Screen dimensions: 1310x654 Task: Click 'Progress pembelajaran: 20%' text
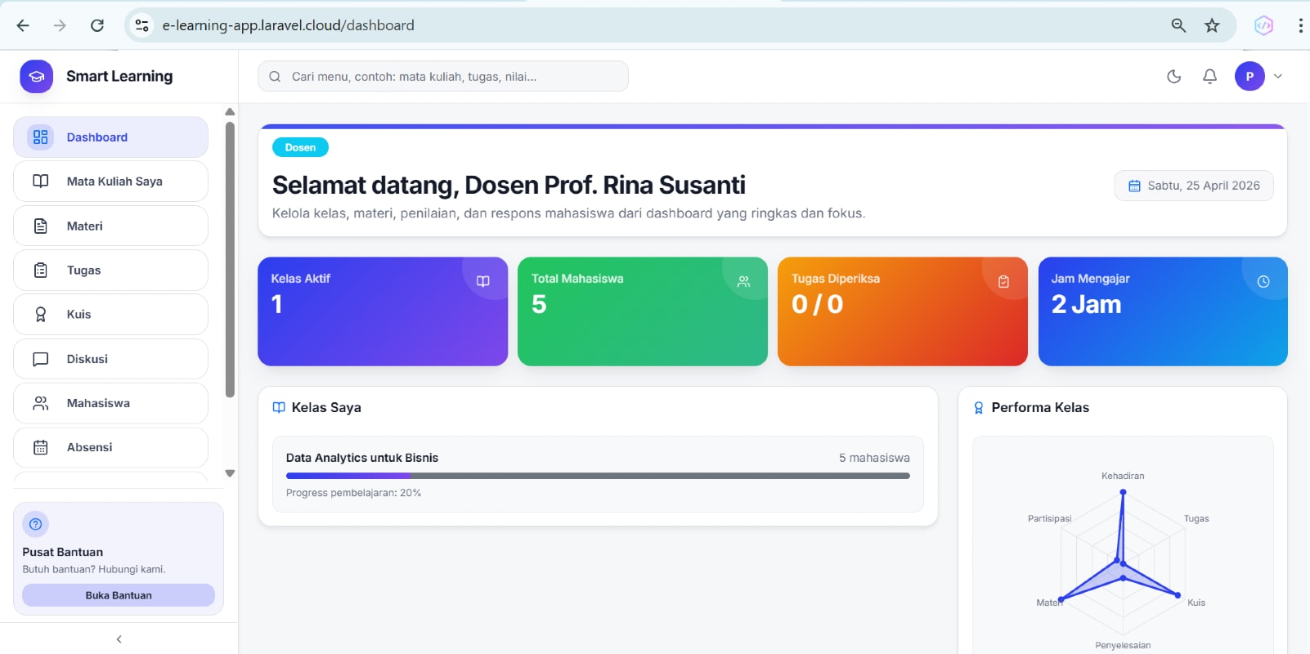click(353, 493)
